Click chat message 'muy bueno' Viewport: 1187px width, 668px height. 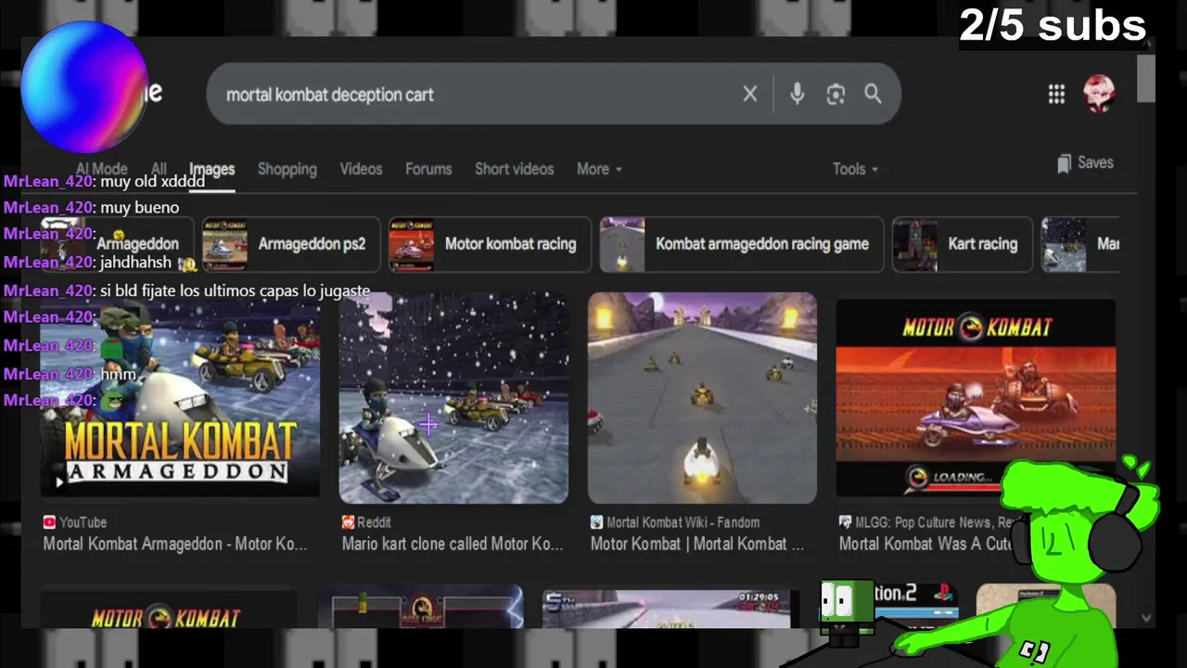pos(139,208)
